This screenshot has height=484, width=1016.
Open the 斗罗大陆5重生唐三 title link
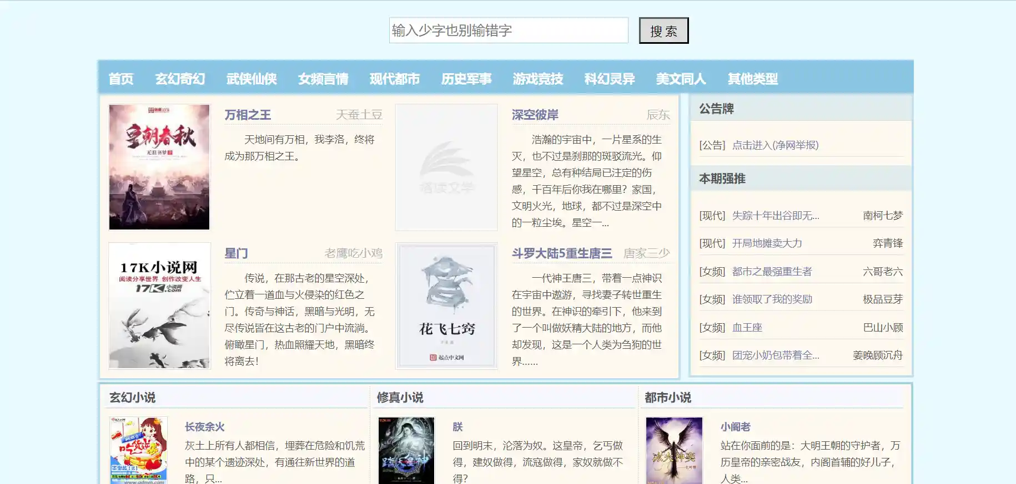coord(562,253)
